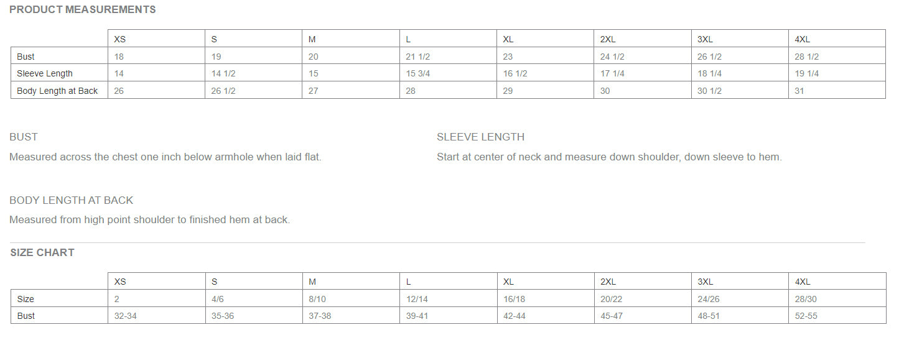The height and width of the screenshot is (340, 904).
Task: Click the XS header in Size Chart table
Action: [x=120, y=282]
